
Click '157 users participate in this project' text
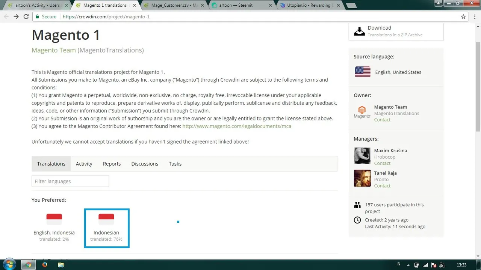pos(394,208)
